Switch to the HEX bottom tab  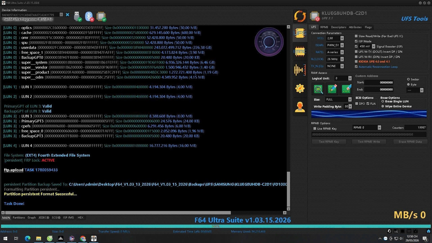(x=80, y=218)
